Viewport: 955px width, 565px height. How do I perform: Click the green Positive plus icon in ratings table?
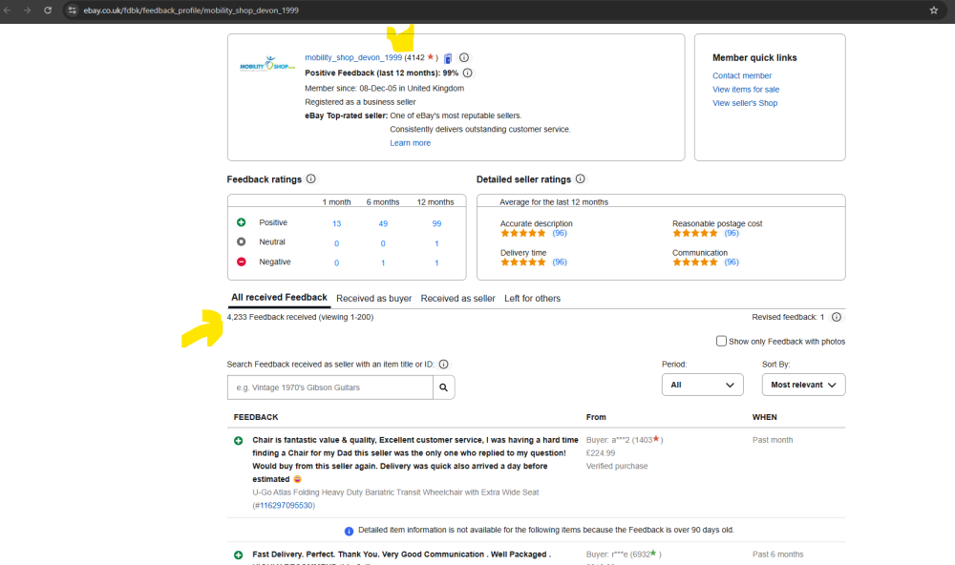pos(242,222)
